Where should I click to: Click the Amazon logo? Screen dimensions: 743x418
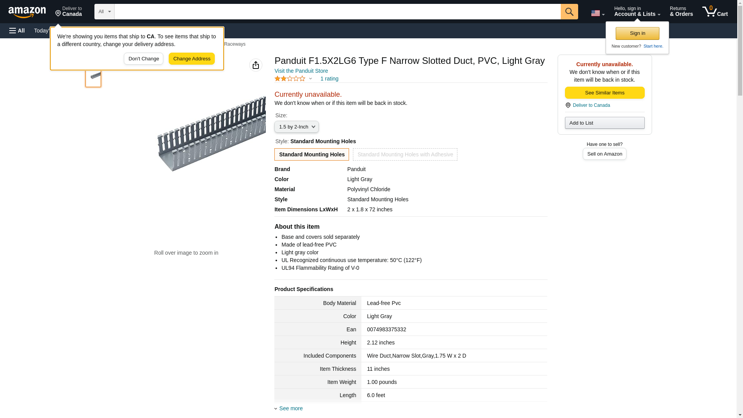(x=27, y=12)
